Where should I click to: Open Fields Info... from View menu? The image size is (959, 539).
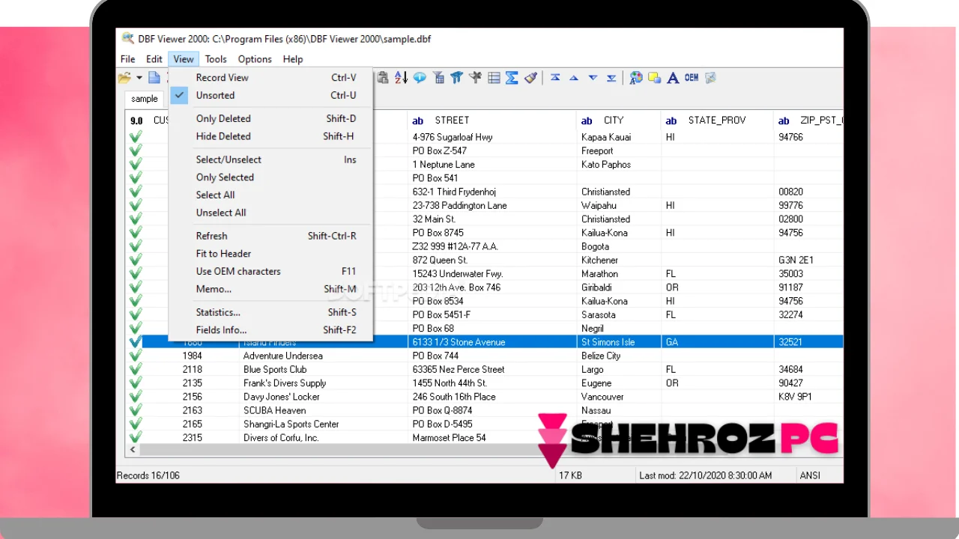click(270, 330)
